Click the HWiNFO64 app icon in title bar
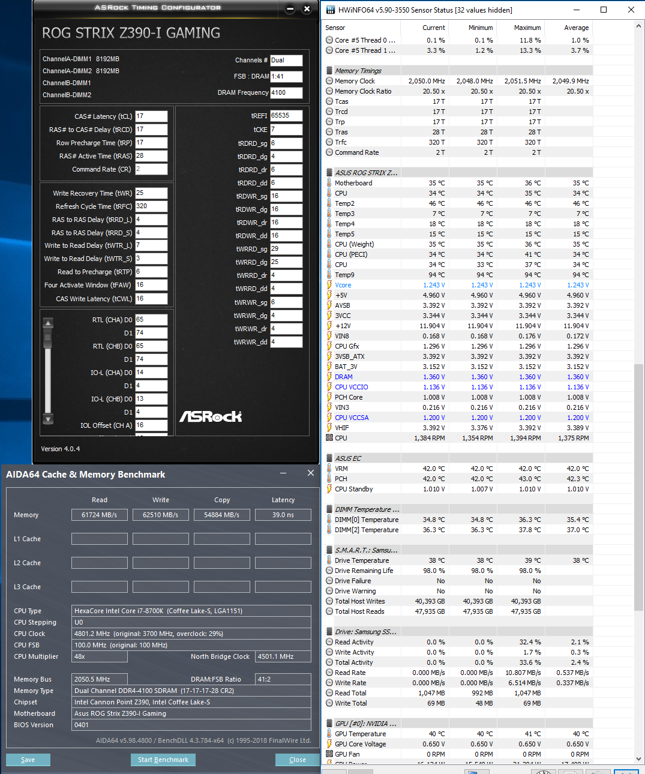The height and width of the screenshot is (774, 645). click(329, 10)
